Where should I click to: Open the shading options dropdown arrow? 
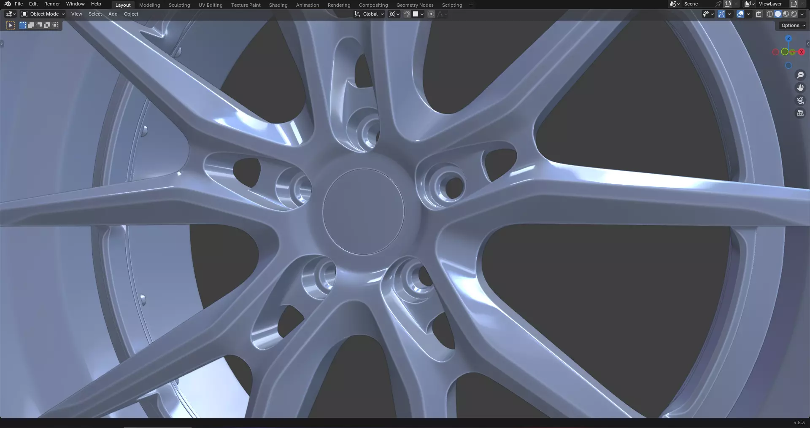[802, 14]
